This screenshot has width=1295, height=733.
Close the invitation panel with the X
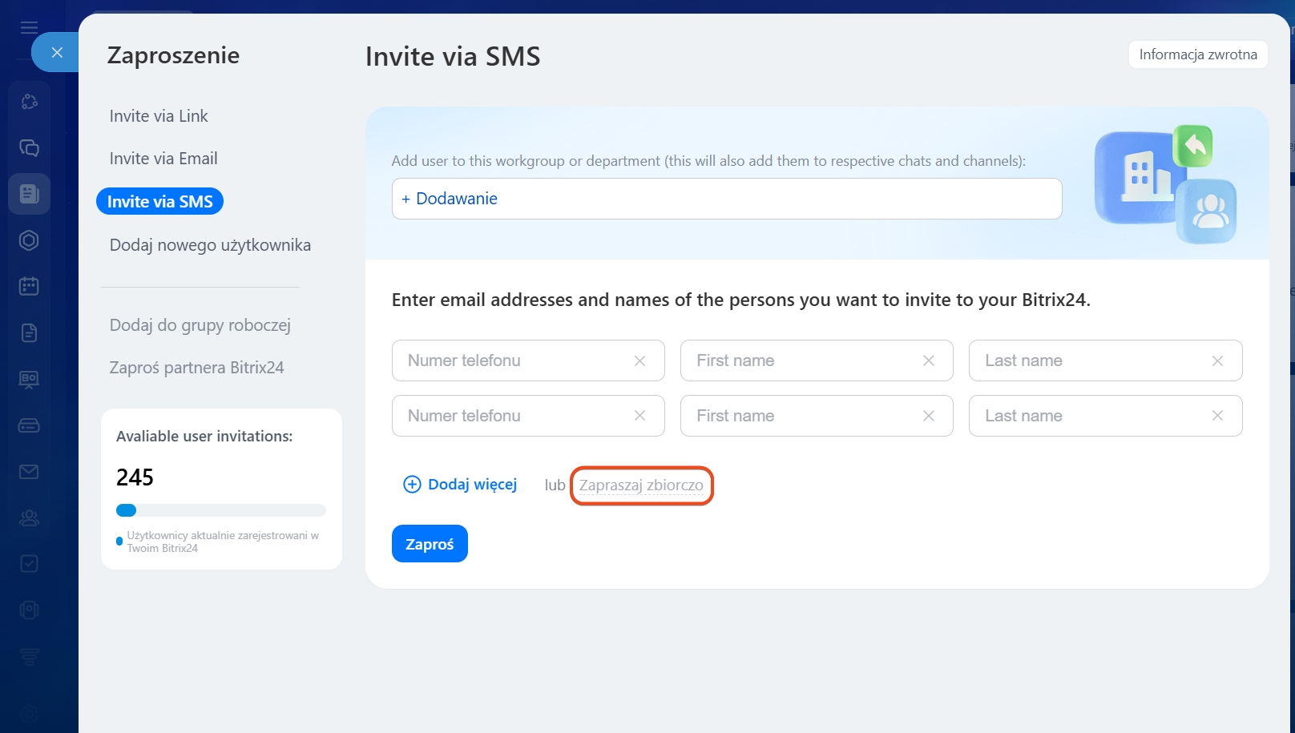56,53
